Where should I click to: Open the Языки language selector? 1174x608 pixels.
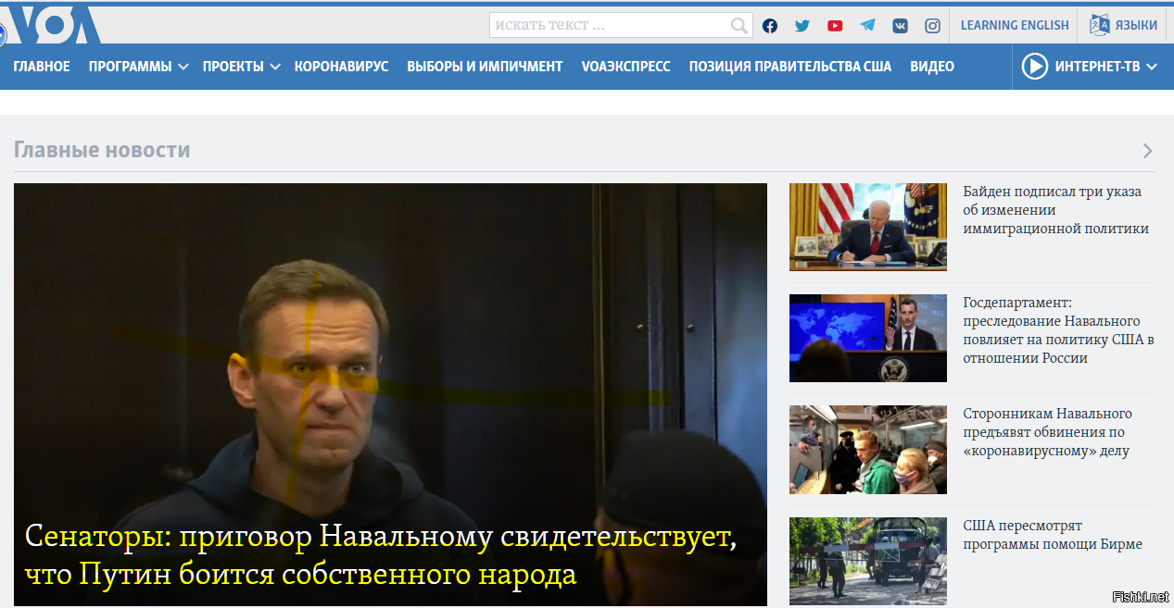pos(1123,26)
